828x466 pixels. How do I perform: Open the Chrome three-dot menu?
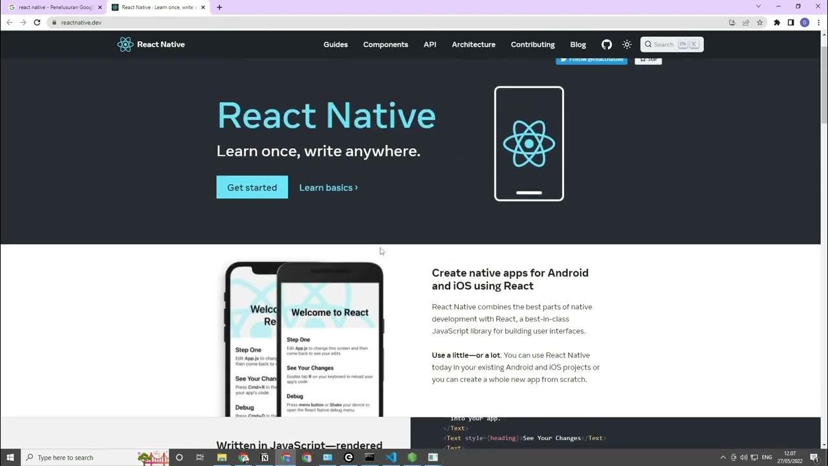click(x=818, y=23)
